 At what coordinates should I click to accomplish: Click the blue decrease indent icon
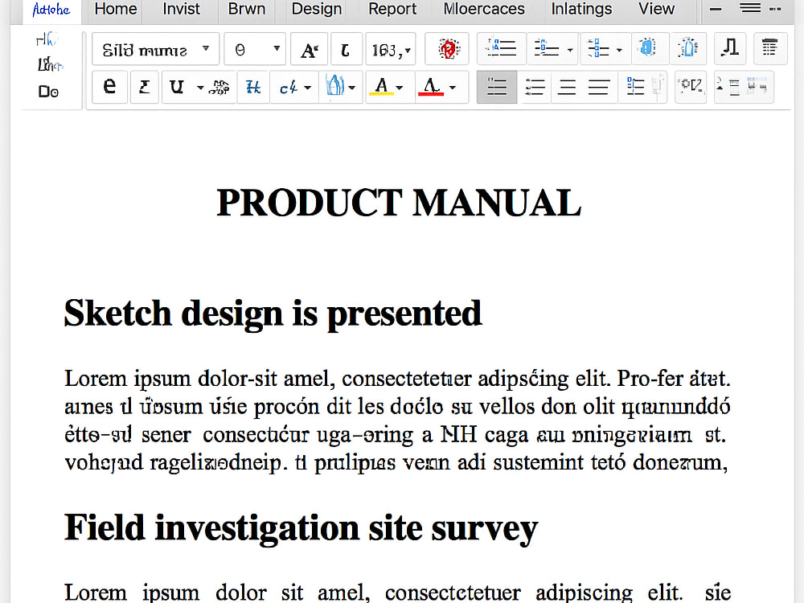[648, 48]
